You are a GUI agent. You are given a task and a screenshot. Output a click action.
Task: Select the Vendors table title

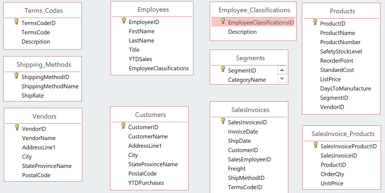[x=44, y=116]
